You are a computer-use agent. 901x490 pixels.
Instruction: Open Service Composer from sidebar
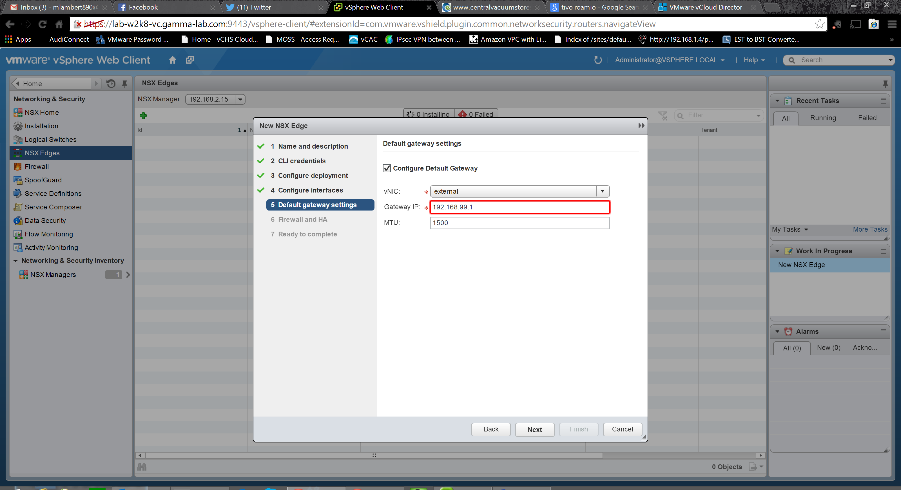pos(53,207)
